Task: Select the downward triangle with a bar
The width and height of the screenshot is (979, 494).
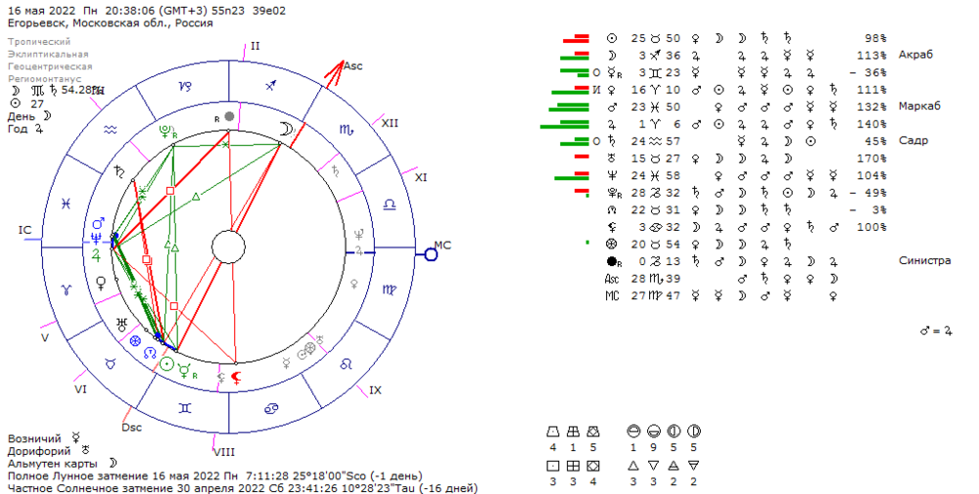Action: (x=694, y=466)
